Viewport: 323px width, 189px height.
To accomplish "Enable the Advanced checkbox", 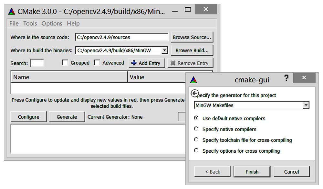I will (x=97, y=63).
